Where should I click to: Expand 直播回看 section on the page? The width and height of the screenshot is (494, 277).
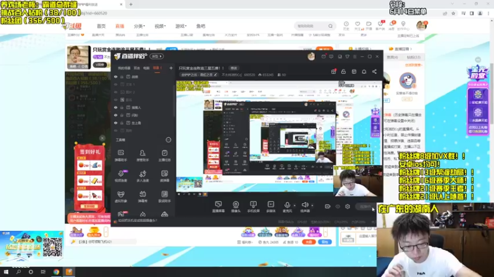point(400,49)
